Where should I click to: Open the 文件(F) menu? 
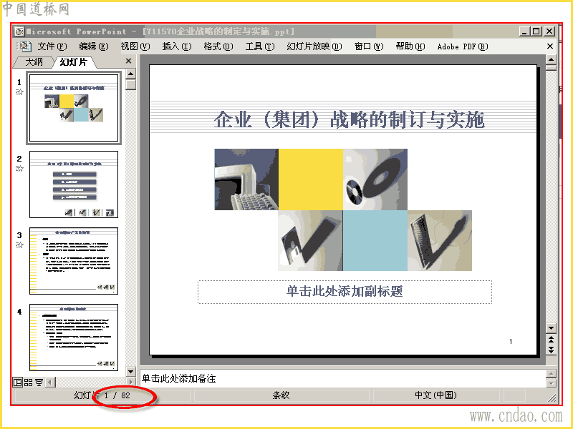click(x=52, y=46)
